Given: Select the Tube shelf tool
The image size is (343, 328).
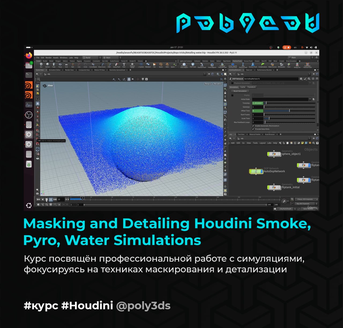Looking at the screenshot, I should coord(54,65).
